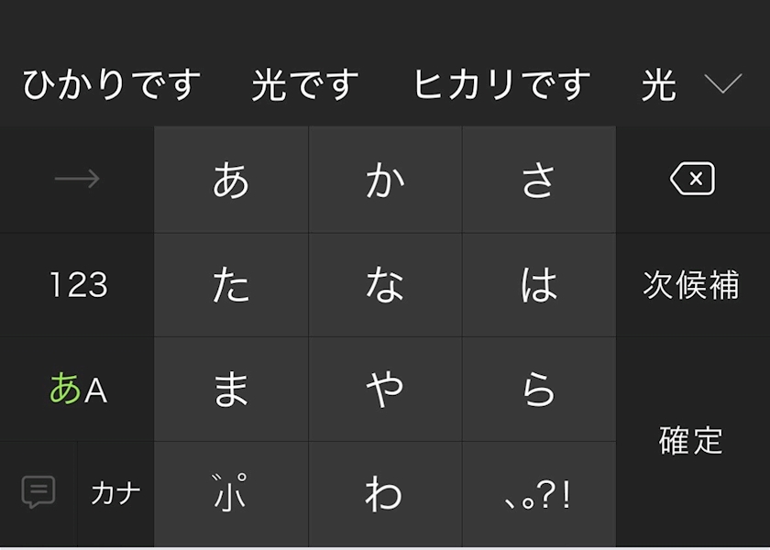Viewport: 770px width, 550px height.
Task: Open the speech bubble phrase icon
Action: coord(38,492)
